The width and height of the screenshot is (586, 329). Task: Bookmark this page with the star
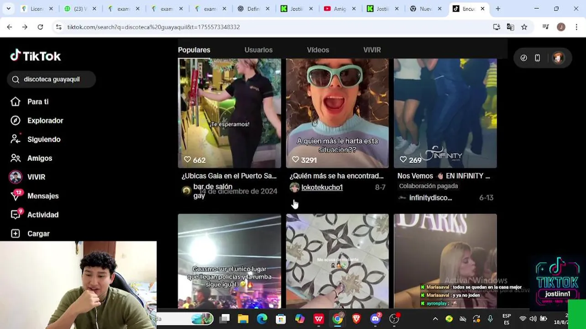tap(524, 27)
